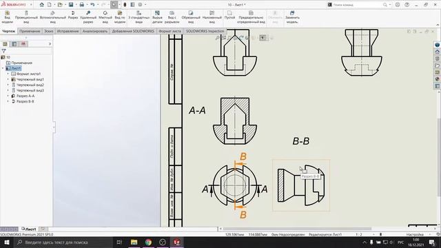Click the Select cursor tool in the top toolbar
The image size is (441, 248).
114,5
